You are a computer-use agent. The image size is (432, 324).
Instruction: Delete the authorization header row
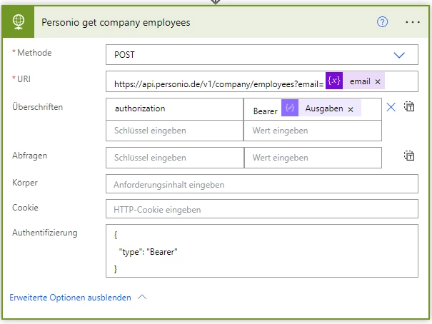[x=391, y=107]
